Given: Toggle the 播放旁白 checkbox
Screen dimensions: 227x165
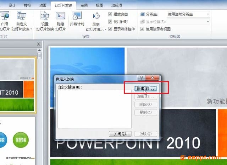Looking at the screenshot, I should point(110,14).
